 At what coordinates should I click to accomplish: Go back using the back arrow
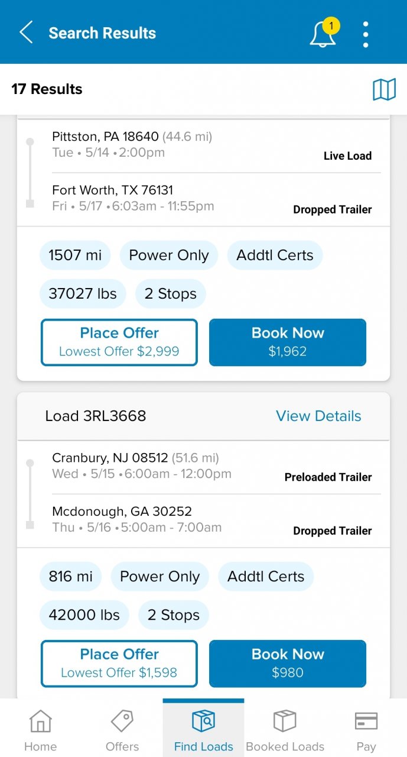coord(27,33)
